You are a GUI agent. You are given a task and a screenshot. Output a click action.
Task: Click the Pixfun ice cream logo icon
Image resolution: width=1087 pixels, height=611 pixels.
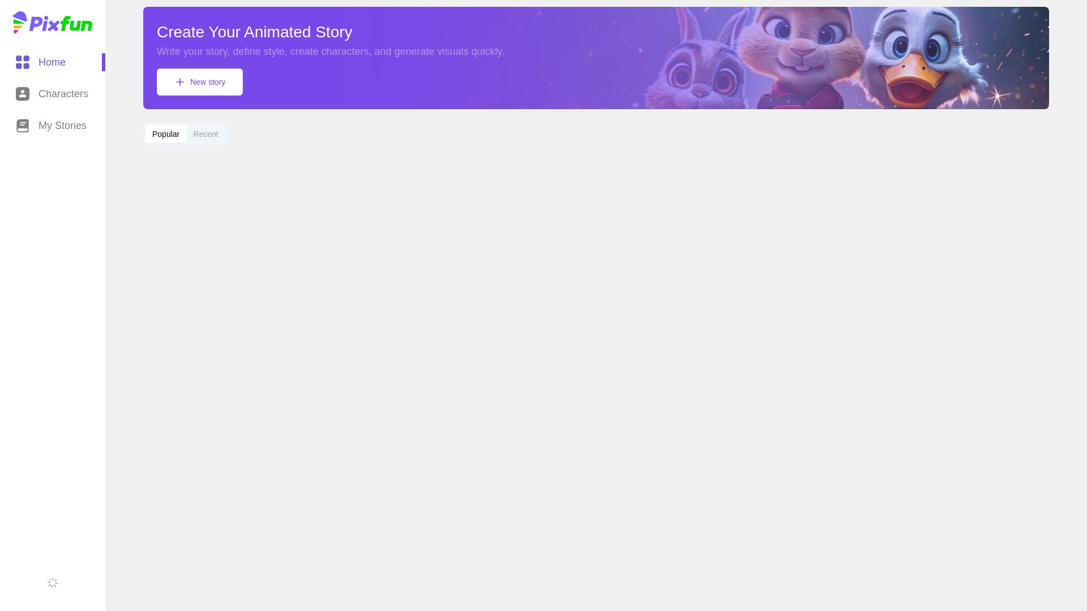click(20, 23)
